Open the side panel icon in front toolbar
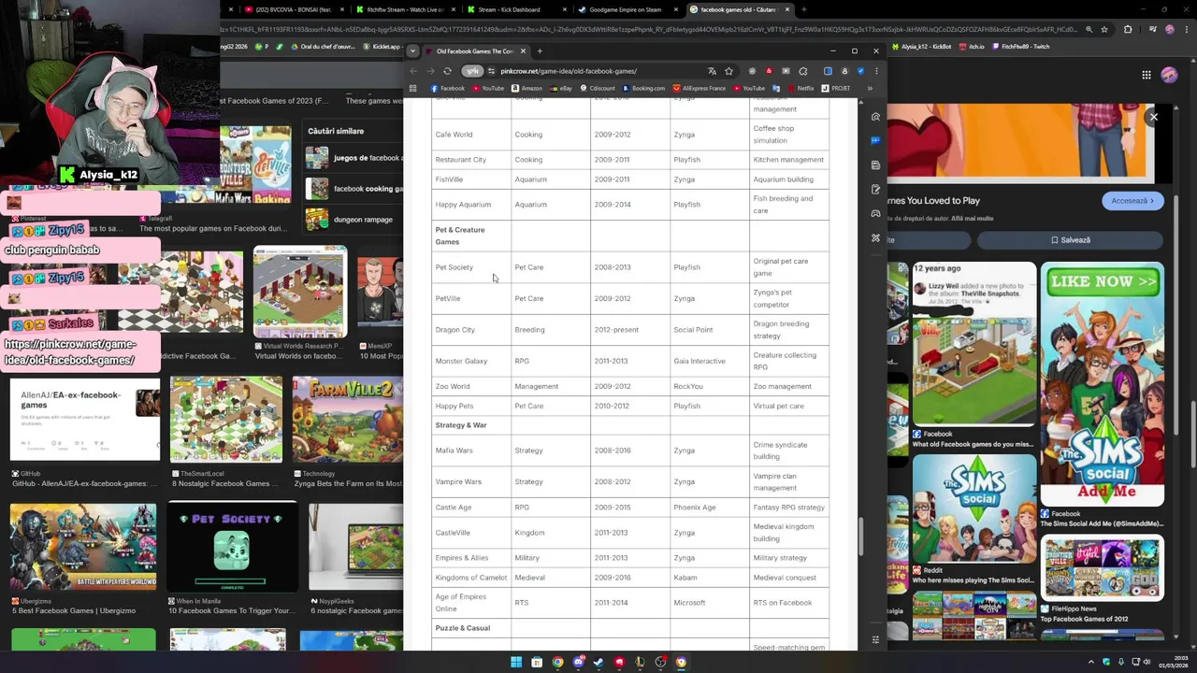The height and width of the screenshot is (673, 1197). (x=828, y=71)
